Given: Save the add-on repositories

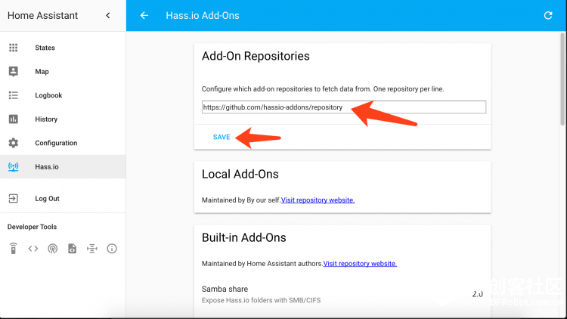Looking at the screenshot, I should pyautogui.click(x=222, y=137).
